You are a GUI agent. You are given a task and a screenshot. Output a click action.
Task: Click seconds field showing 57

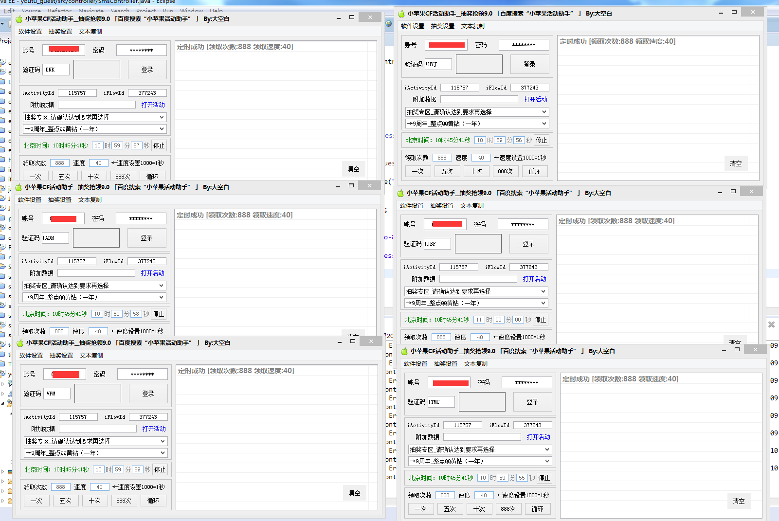(137, 145)
